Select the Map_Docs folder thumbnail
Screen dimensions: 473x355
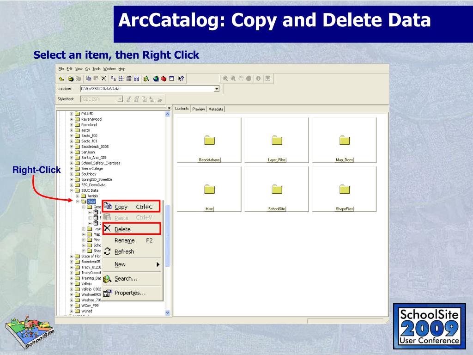(x=344, y=141)
